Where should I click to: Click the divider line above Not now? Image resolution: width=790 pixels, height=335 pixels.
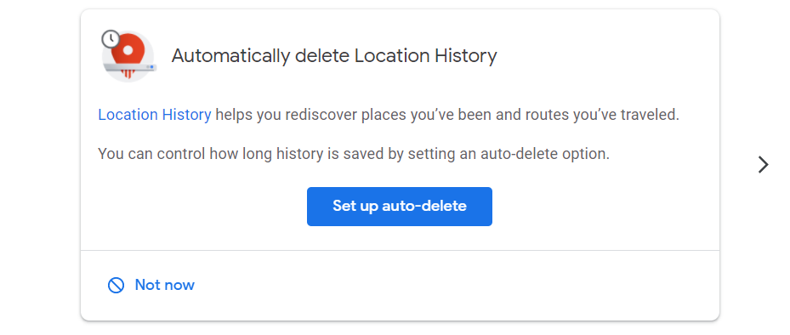click(400, 250)
